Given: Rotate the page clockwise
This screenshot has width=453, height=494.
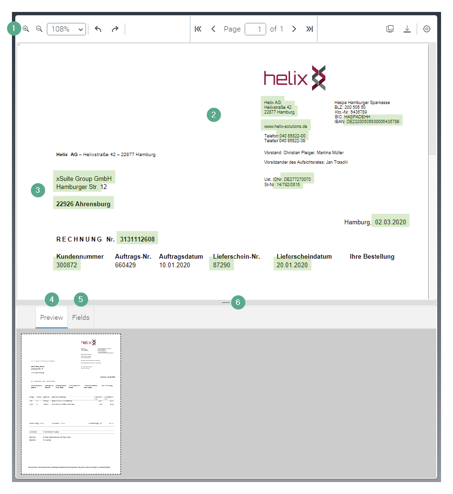Looking at the screenshot, I should pyautogui.click(x=115, y=29).
